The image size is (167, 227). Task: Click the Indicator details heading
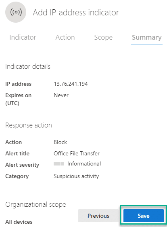pos(28,67)
